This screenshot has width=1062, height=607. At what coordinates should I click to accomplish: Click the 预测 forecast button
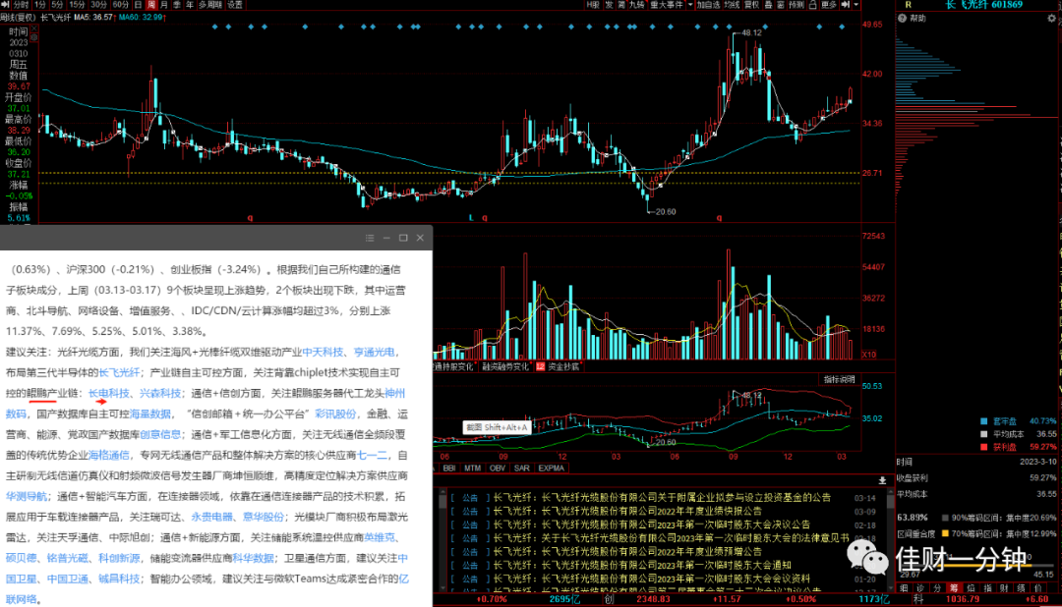click(796, 4)
